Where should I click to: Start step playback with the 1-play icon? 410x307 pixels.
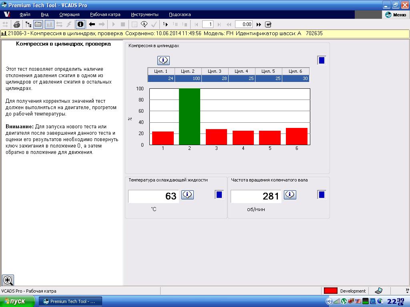(x=165, y=24)
